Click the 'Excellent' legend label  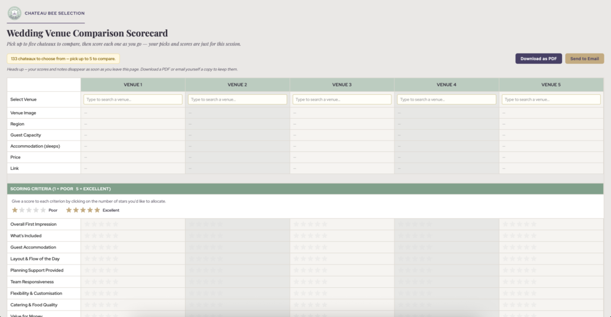(x=110, y=210)
